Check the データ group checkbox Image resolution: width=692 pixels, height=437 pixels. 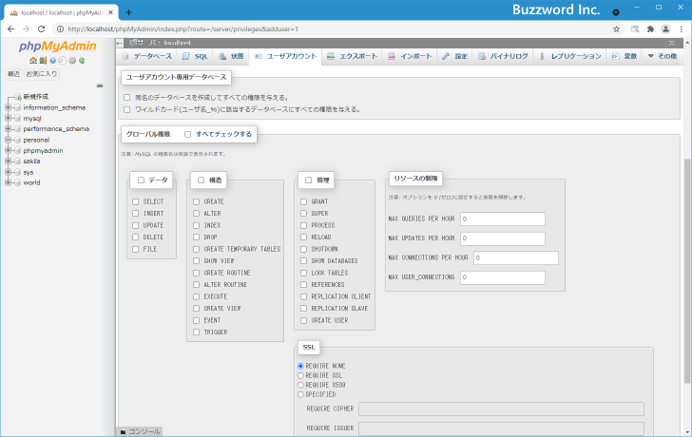[141, 180]
